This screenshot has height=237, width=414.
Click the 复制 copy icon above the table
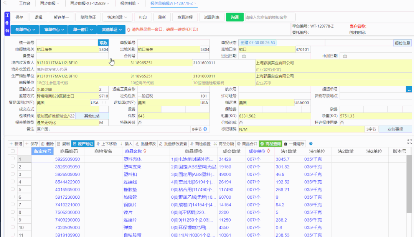(64, 144)
